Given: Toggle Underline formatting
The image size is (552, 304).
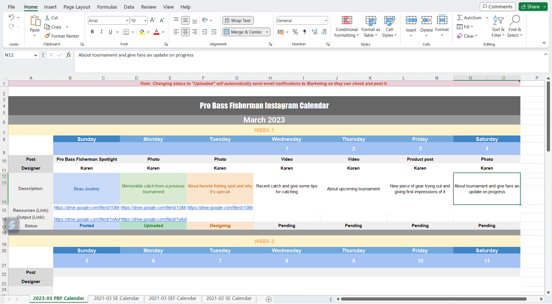Looking at the screenshot, I should 110,32.
